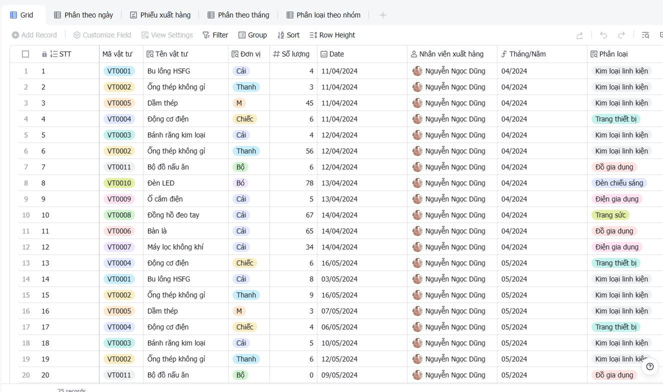663x392 pixels.
Task: Click the lookup icon beside Đơn vị
Action: 235,54
